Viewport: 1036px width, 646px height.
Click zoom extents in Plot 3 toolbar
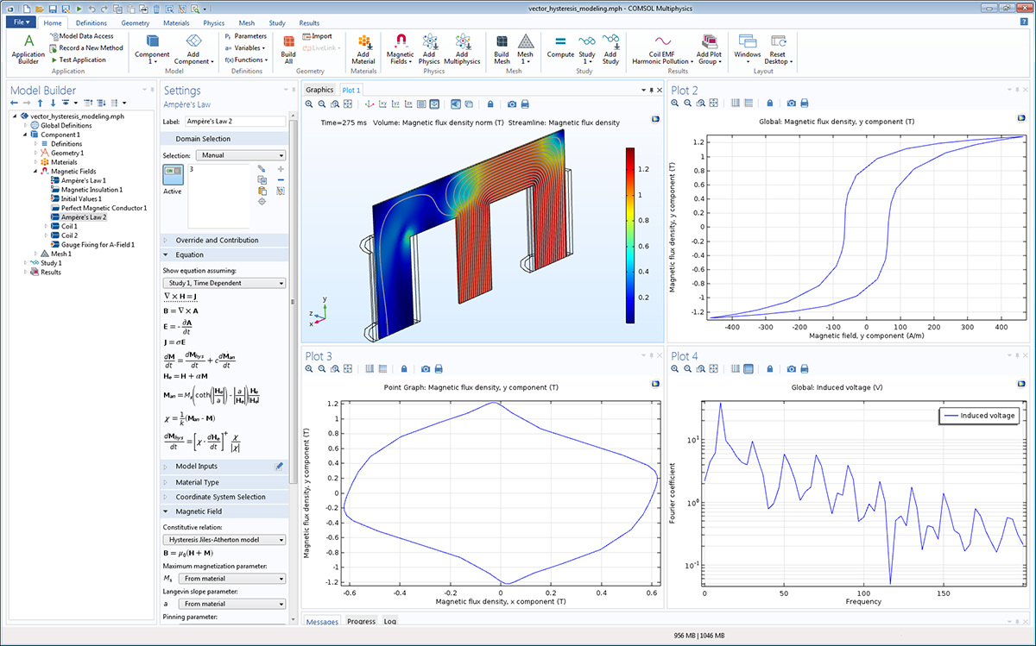pyautogui.click(x=348, y=369)
